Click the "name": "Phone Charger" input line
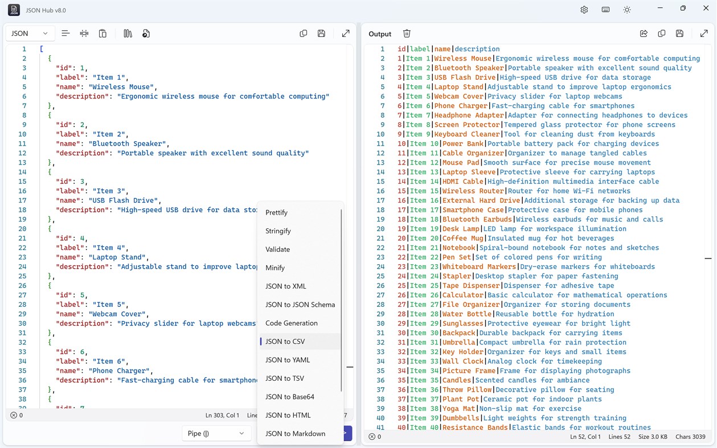 pos(105,371)
